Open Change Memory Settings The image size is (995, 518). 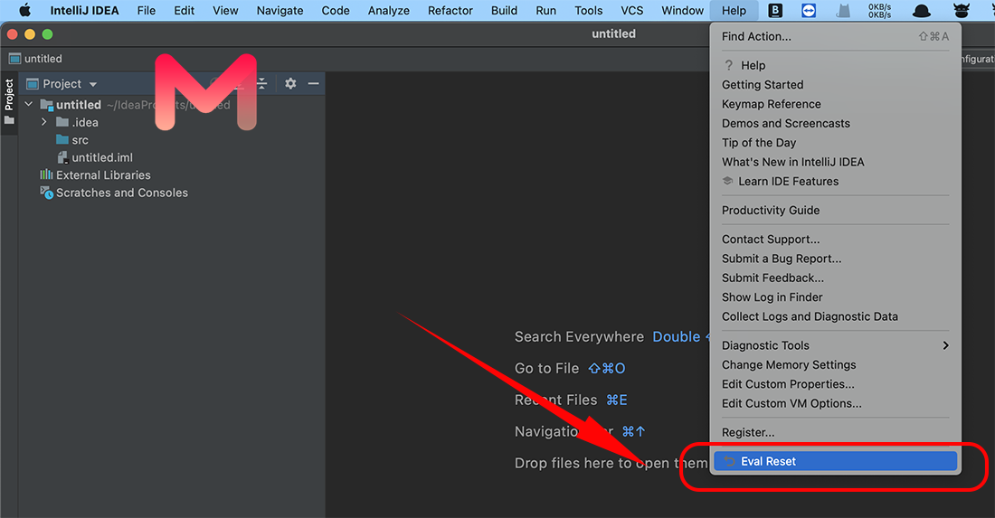click(x=835, y=364)
